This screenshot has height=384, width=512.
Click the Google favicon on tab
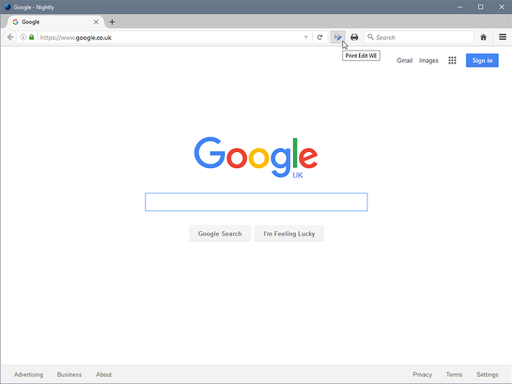(x=15, y=22)
